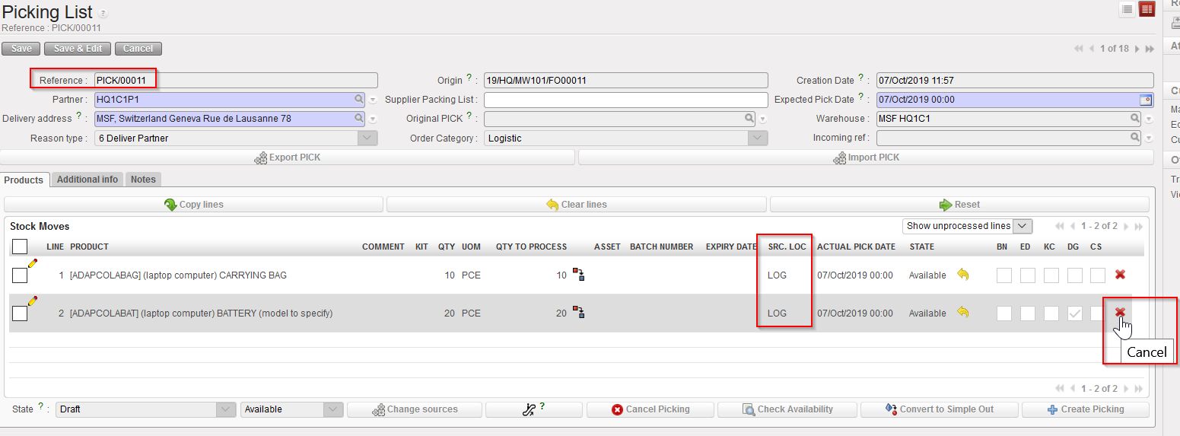Viewport: 1180px width, 436px height.
Task: Click the split icon on the BATTERY line
Action: tap(578, 313)
